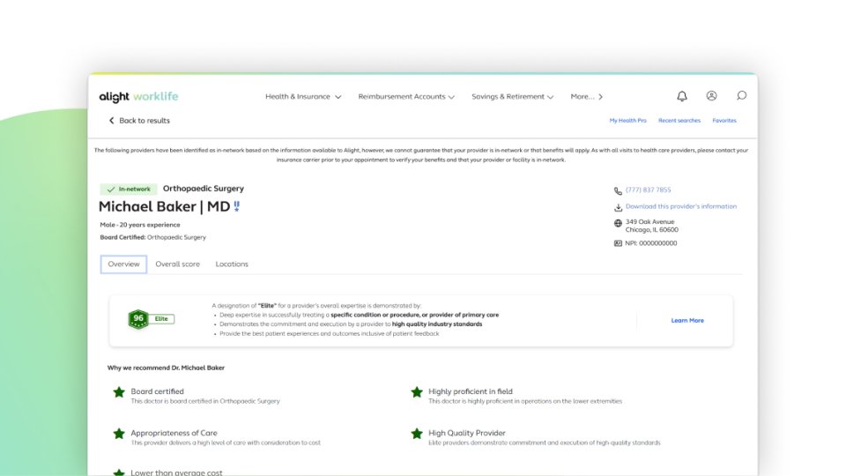Click the medal icon beside Michael Baker MD
Viewport: 846px width, 476px height.
[236, 206]
